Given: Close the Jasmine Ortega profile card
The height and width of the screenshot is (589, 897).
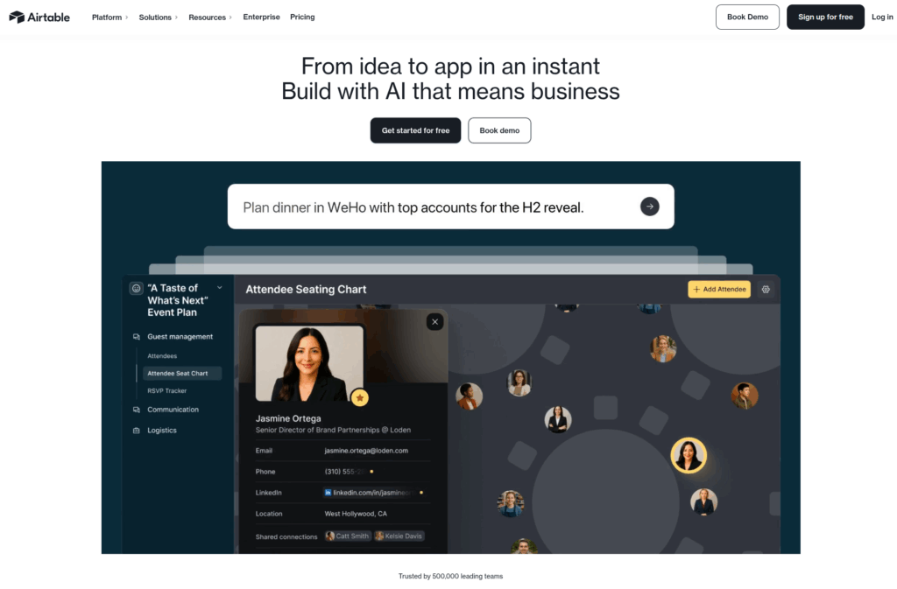Looking at the screenshot, I should coord(434,322).
